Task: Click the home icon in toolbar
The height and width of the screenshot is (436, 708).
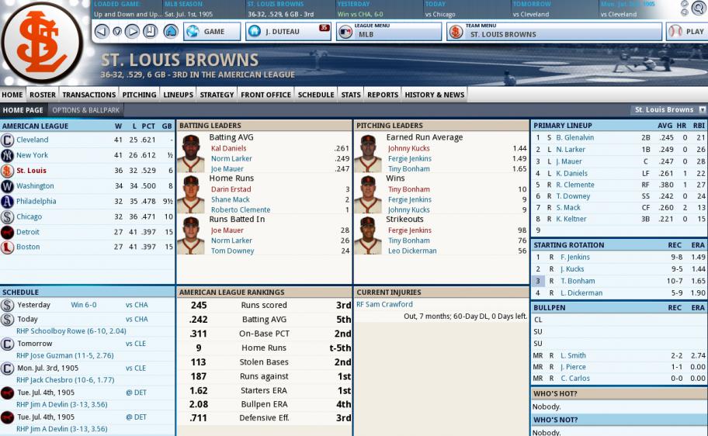Action: [170, 31]
